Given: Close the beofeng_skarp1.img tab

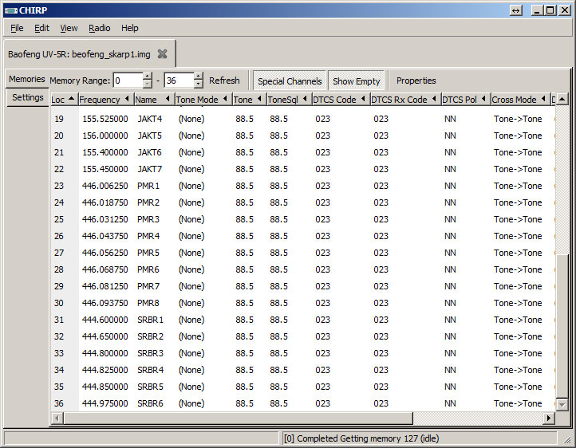Looking at the screenshot, I should (162, 54).
